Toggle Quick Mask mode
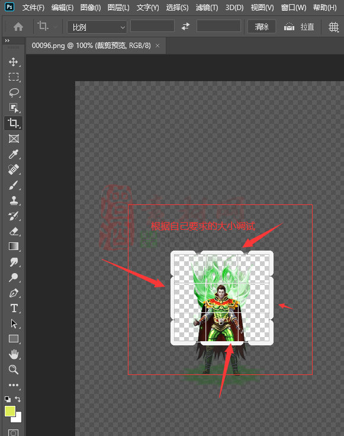344x436 pixels. 14,432
